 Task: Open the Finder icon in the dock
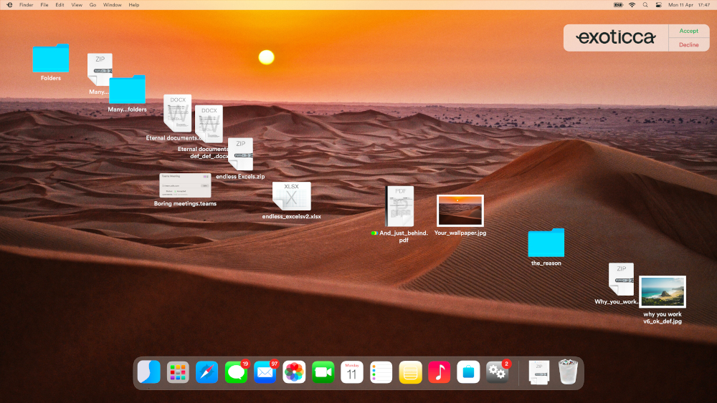(149, 372)
